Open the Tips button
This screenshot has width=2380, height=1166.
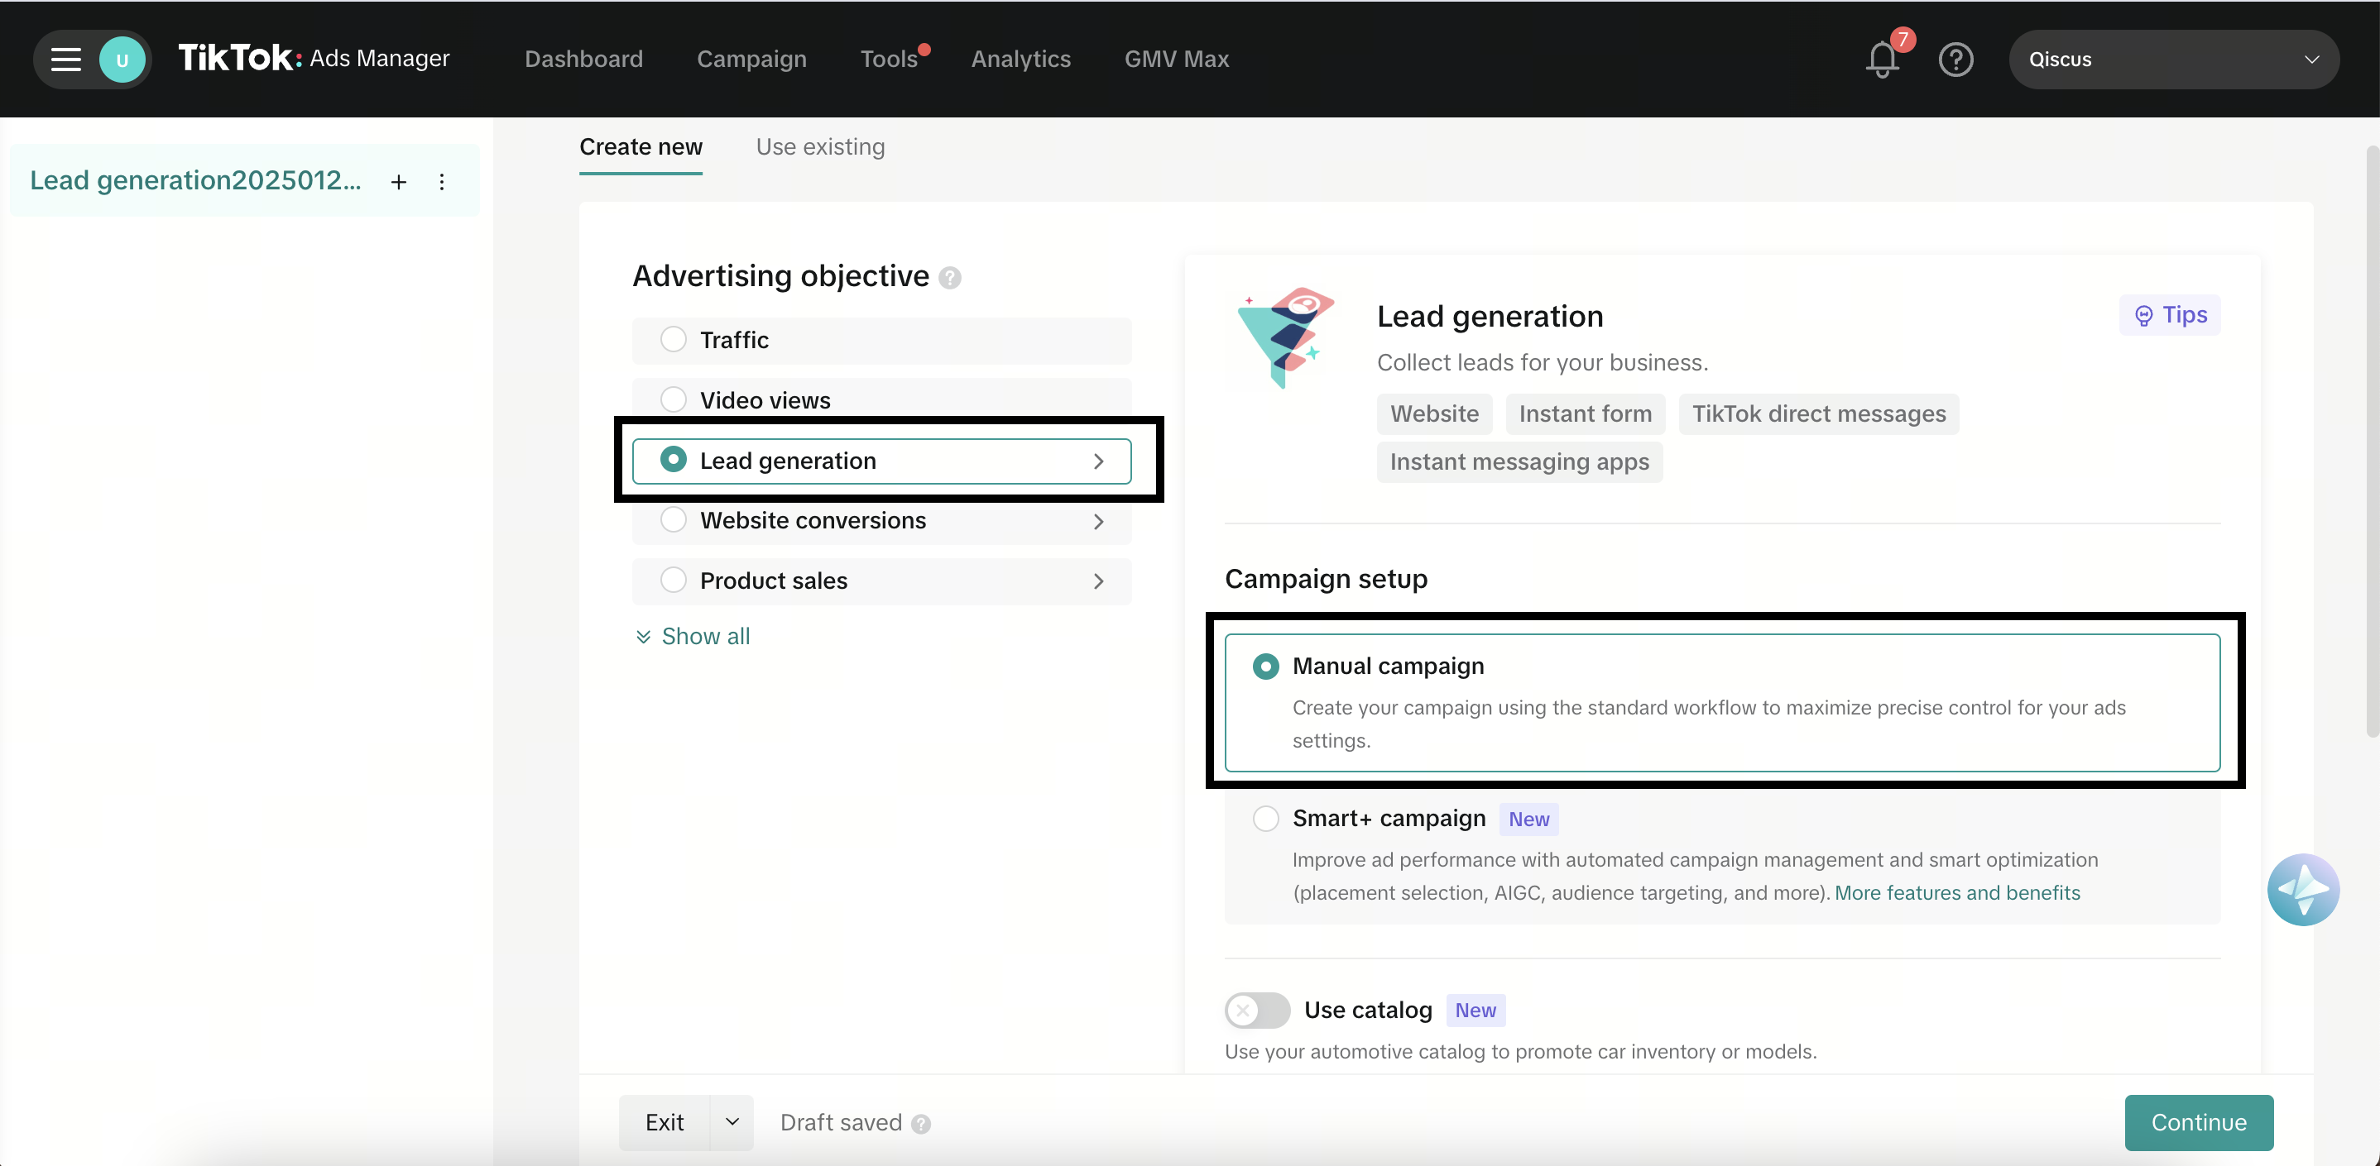pyautogui.click(x=2169, y=315)
